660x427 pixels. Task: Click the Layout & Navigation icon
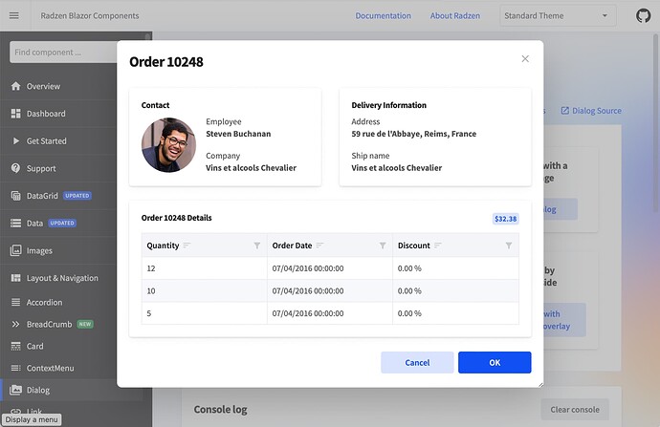click(15, 278)
